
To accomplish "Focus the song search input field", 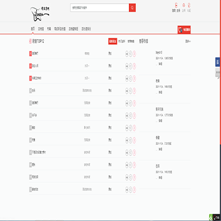I will pos(99,8).
